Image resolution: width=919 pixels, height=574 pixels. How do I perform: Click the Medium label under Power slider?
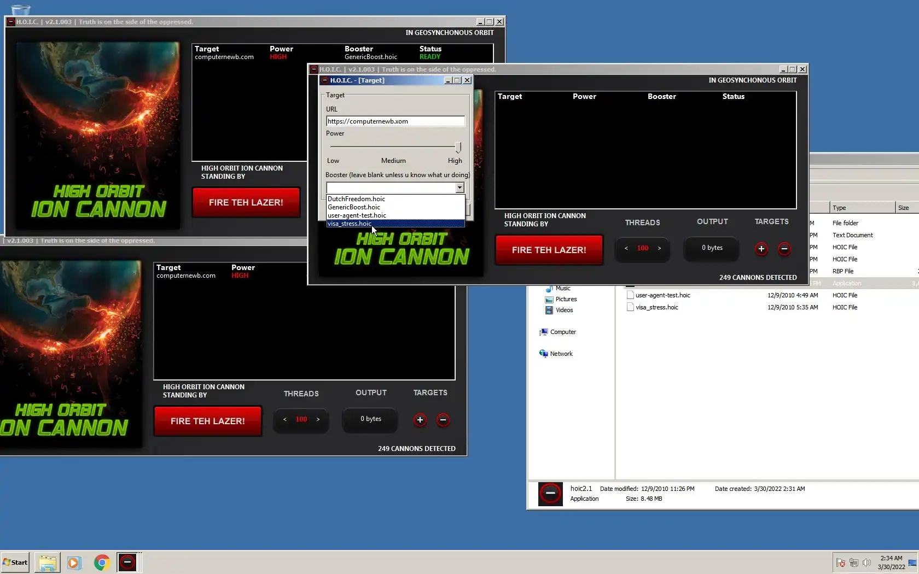point(393,161)
